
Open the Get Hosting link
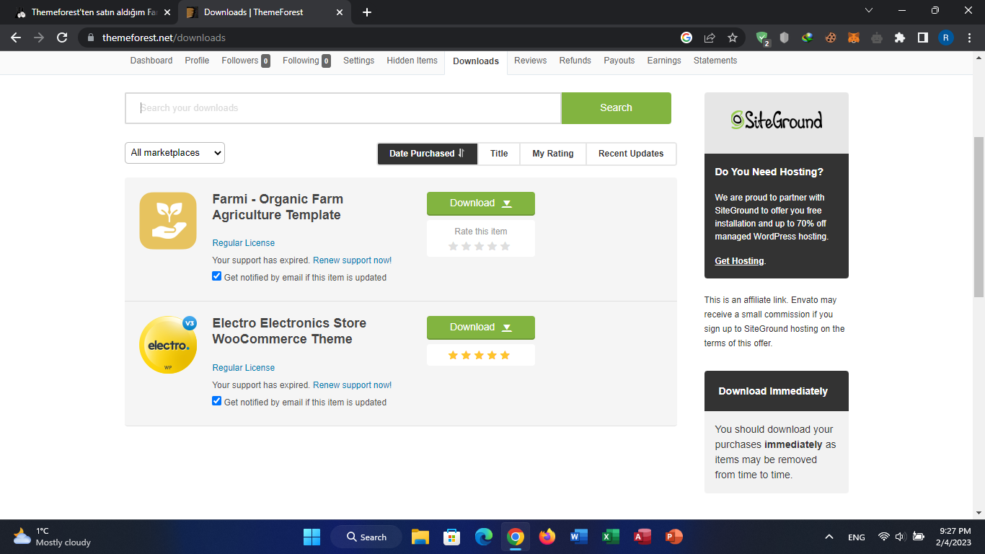739,261
